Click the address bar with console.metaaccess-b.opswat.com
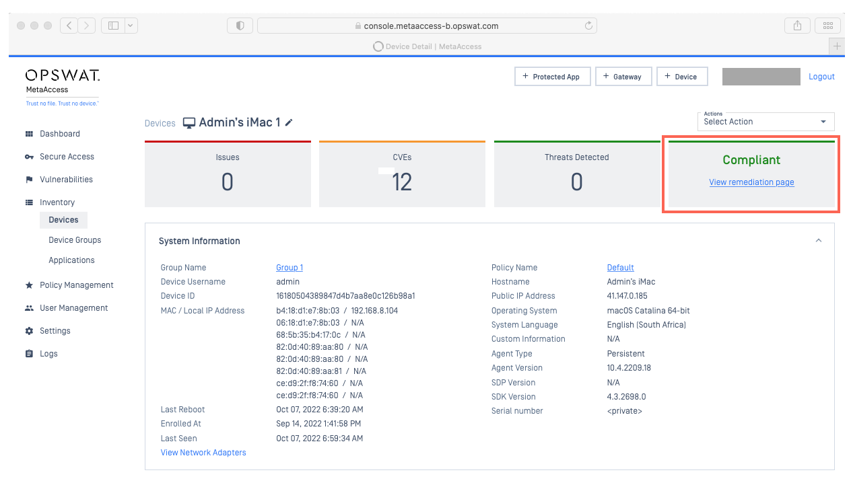The height and width of the screenshot is (489, 851). click(x=427, y=26)
